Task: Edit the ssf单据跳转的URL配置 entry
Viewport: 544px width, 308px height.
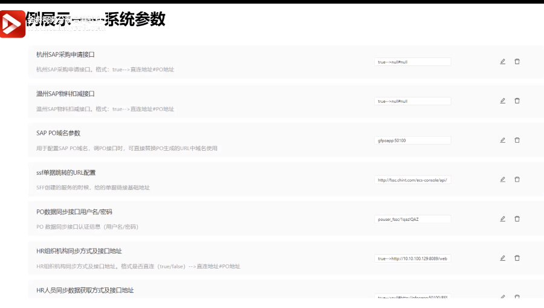Action: [502, 180]
